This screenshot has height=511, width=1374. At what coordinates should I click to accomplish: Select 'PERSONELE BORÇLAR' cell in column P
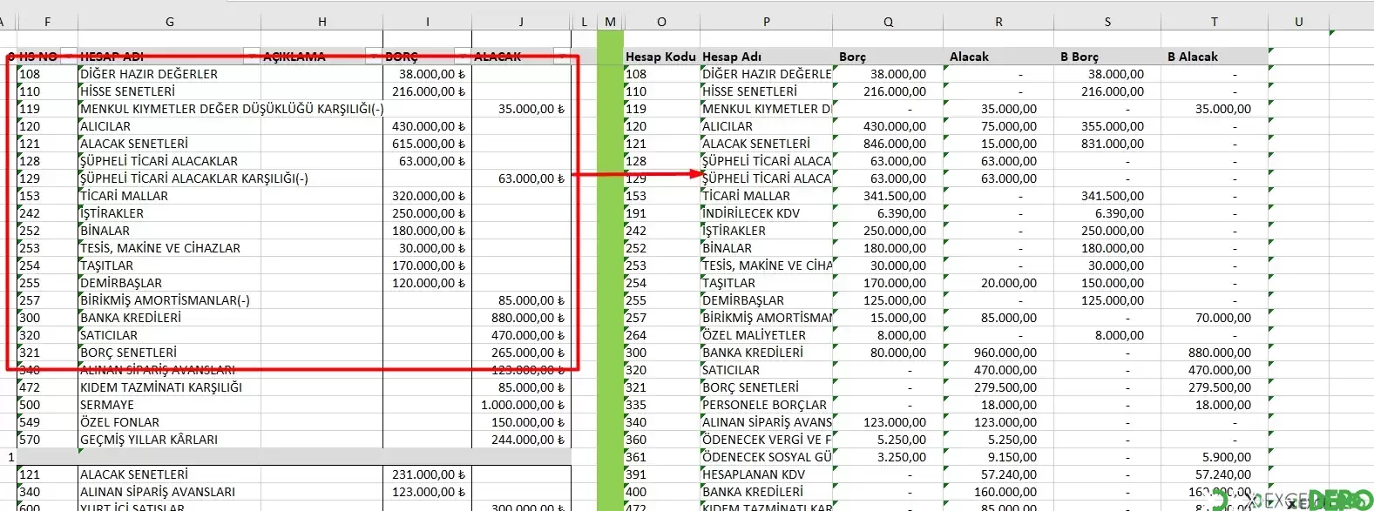pyautogui.click(x=766, y=405)
